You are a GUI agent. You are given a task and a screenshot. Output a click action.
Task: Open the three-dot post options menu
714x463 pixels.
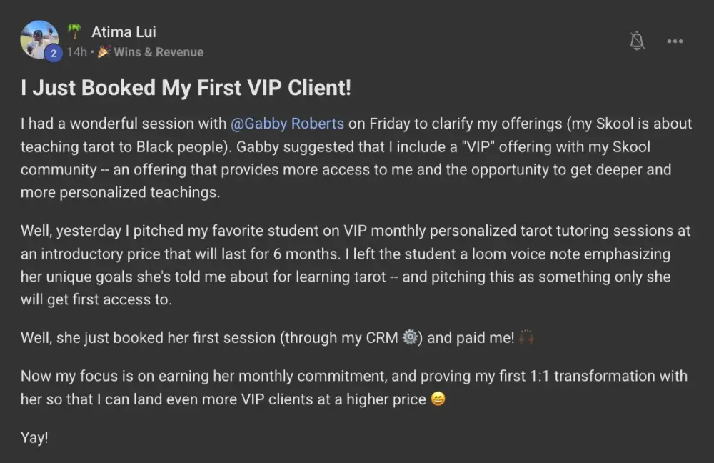point(675,41)
